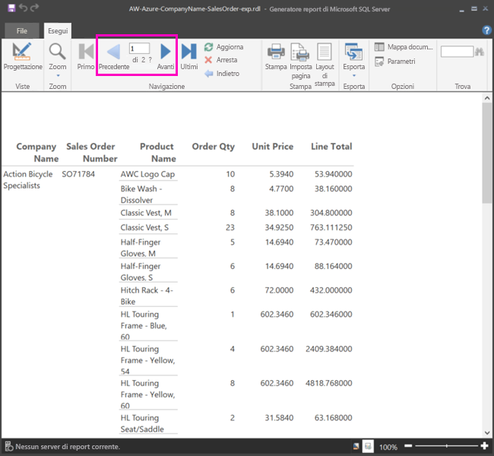Click the HL Touring Frame - Blue, 60 cell
Image resolution: width=494 pixels, height=456 pixels.
(x=144, y=325)
